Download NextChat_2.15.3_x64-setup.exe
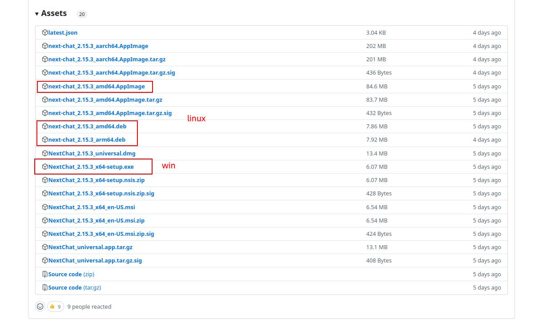 [91, 167]
